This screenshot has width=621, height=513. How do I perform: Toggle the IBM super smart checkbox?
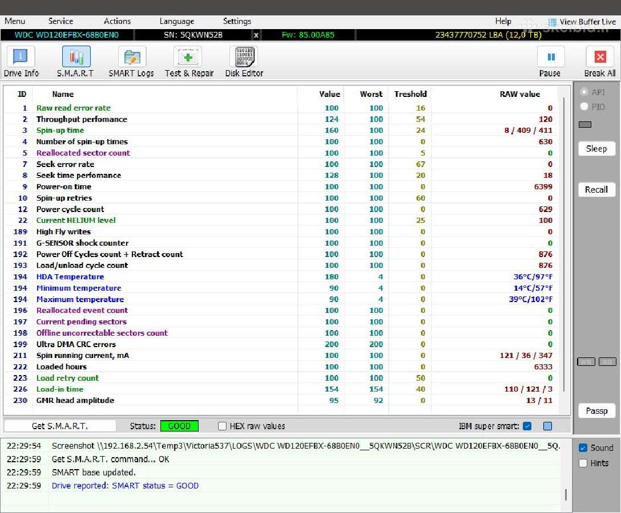(527, 426)
